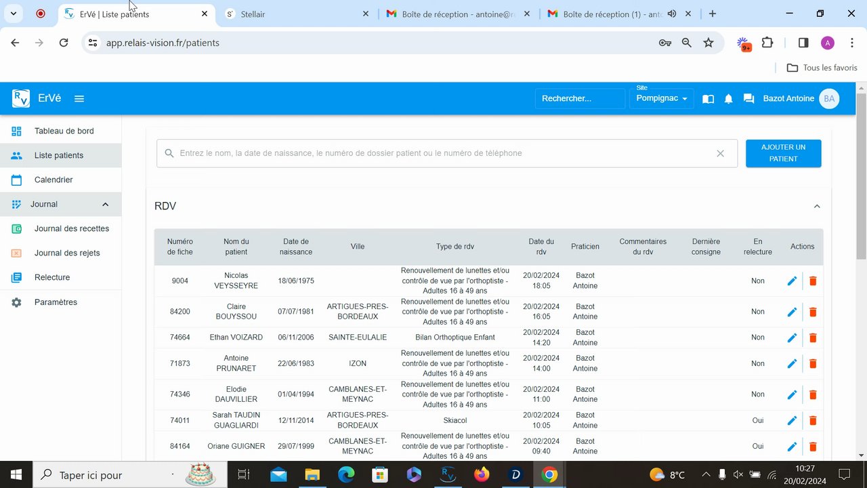Click Date du rdv column header
The image size is (867, 488).
pos(541,247)
